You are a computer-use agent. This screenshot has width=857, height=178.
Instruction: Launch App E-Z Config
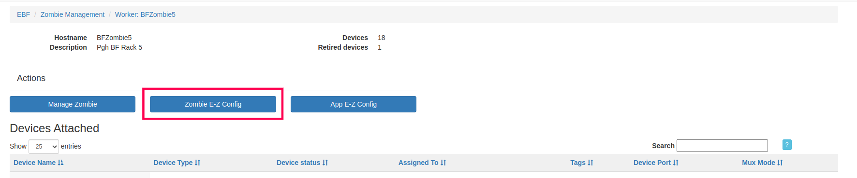[354, 104]
